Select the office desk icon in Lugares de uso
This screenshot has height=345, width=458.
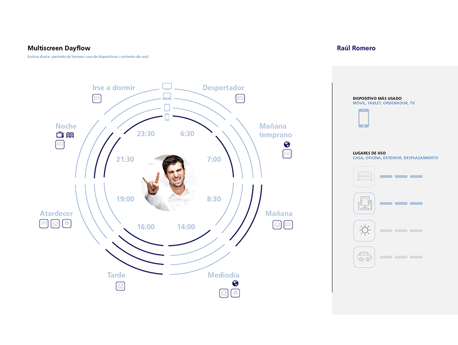364,204
